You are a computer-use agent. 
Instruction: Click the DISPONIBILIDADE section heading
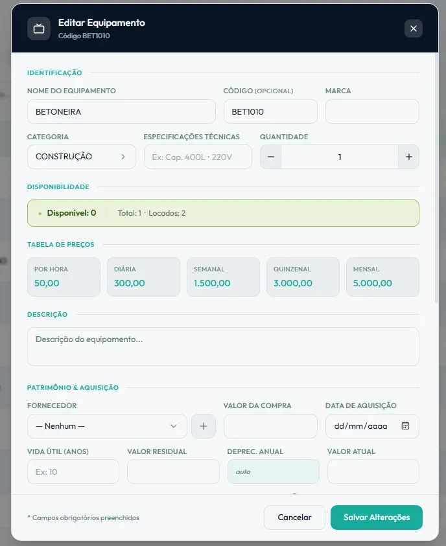(x=58, y=187)
